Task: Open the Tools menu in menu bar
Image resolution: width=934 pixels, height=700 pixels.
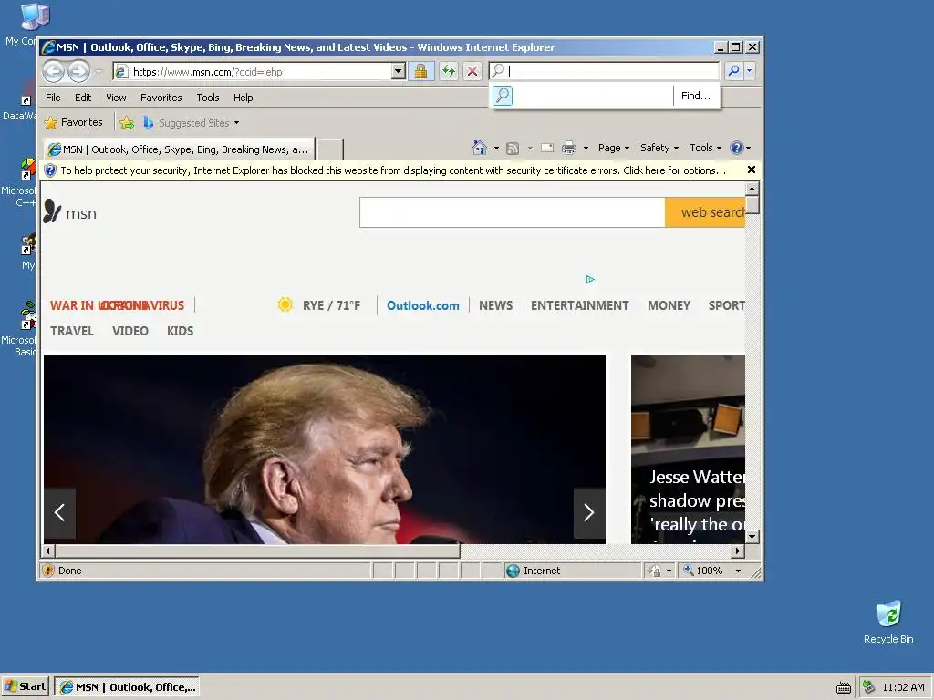Action: (208, 98)
